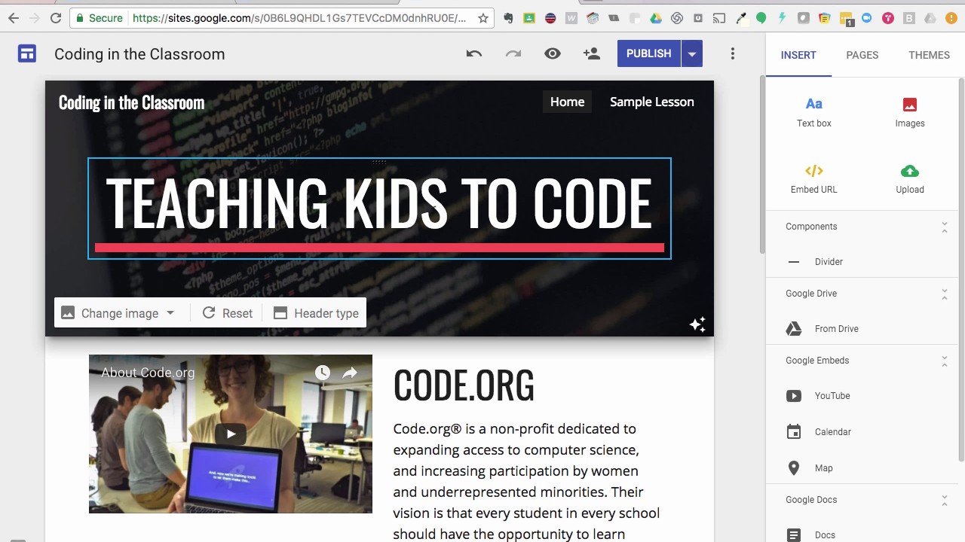Screen dimensions: 965x542
Task: Collapse the Google Drive section
Action: (x=945, y=294)
